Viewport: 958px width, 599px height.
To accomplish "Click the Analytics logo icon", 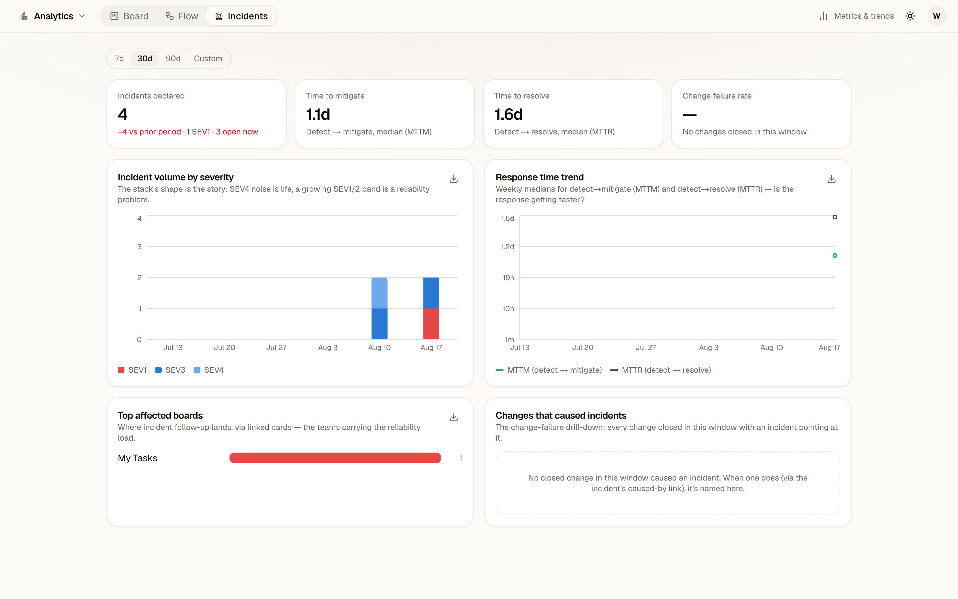I will pos(24,16).
